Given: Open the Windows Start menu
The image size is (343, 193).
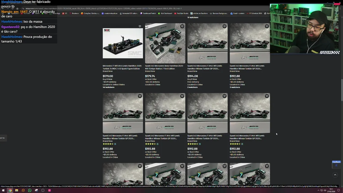Looking at the screenshot, I should point(3,190).
